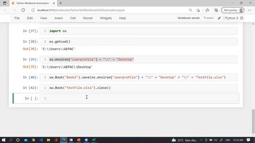This screenshot has width=255, height=143.
Task: Click into the os.environ Desktop cell 39
Action: click(139, 59)
